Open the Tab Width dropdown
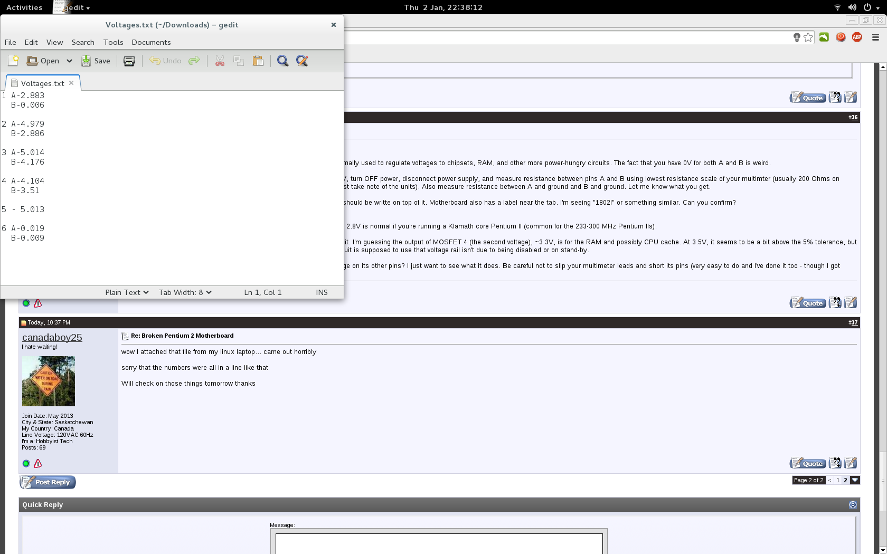Image resolution: width=887 pixels, height=554 pixels. tap(185, 292)
